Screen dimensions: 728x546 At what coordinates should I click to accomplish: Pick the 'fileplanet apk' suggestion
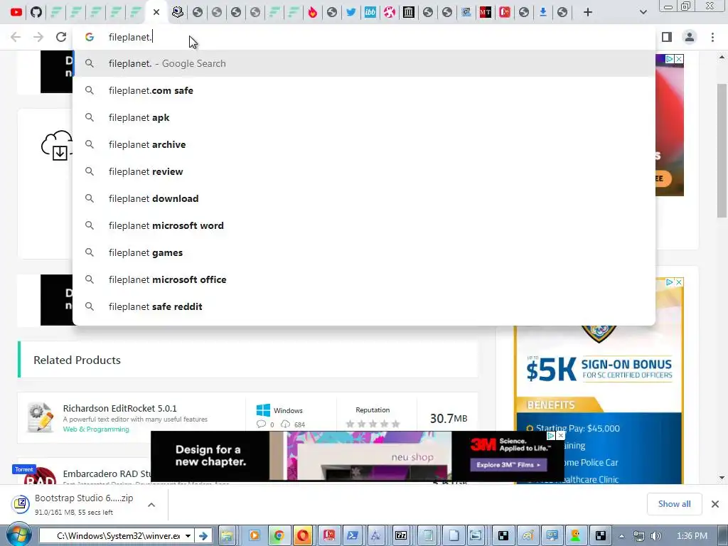(x=364, y=117)
